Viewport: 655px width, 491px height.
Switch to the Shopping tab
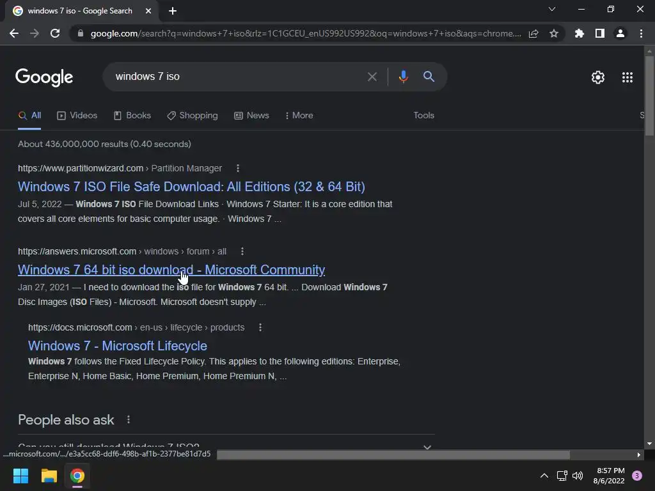pyautogui.click(x=192, y=116)
